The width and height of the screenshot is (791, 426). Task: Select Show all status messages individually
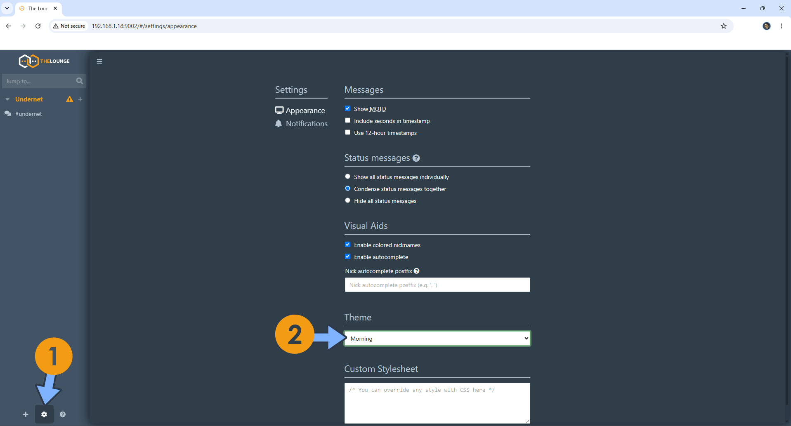point(348,177)
